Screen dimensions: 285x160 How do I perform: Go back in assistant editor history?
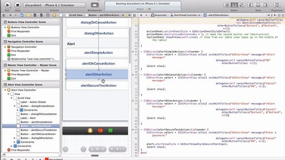141,15
